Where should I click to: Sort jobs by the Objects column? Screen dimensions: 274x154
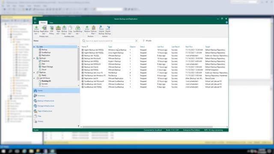tap(132, 47)
